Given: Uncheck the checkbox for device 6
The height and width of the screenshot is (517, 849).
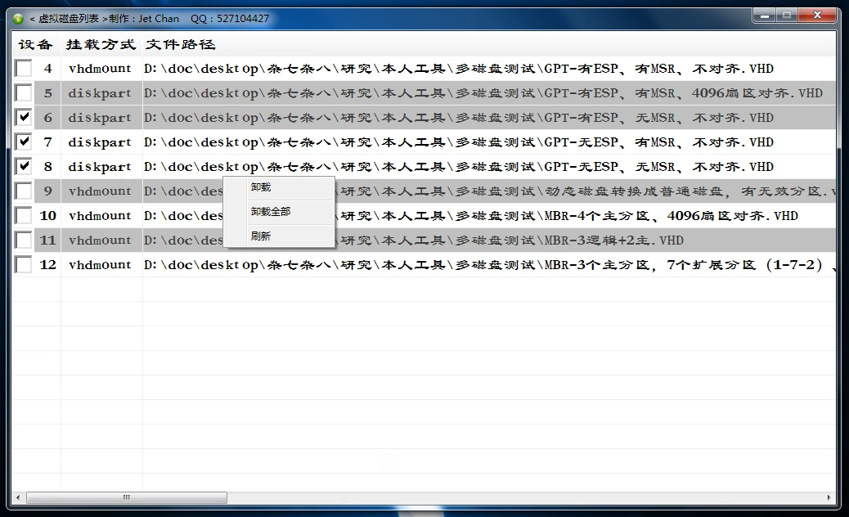Looking at the screenshot, I should [x=23, y=118].
